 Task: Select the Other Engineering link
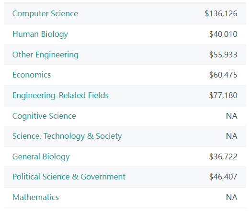coord(45,55)
